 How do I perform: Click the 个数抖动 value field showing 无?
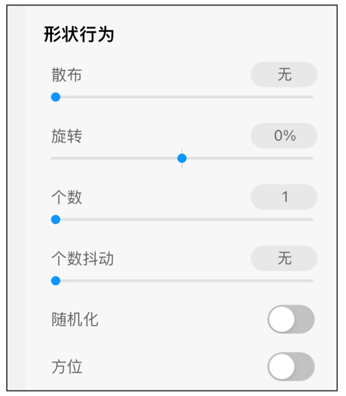pyautogui.click(x=284, y=258)
